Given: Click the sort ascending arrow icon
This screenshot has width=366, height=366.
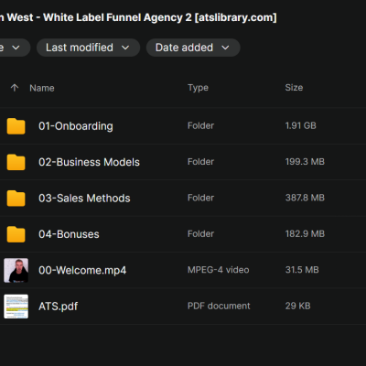Looking at the screenshot, I should [15, 88].
